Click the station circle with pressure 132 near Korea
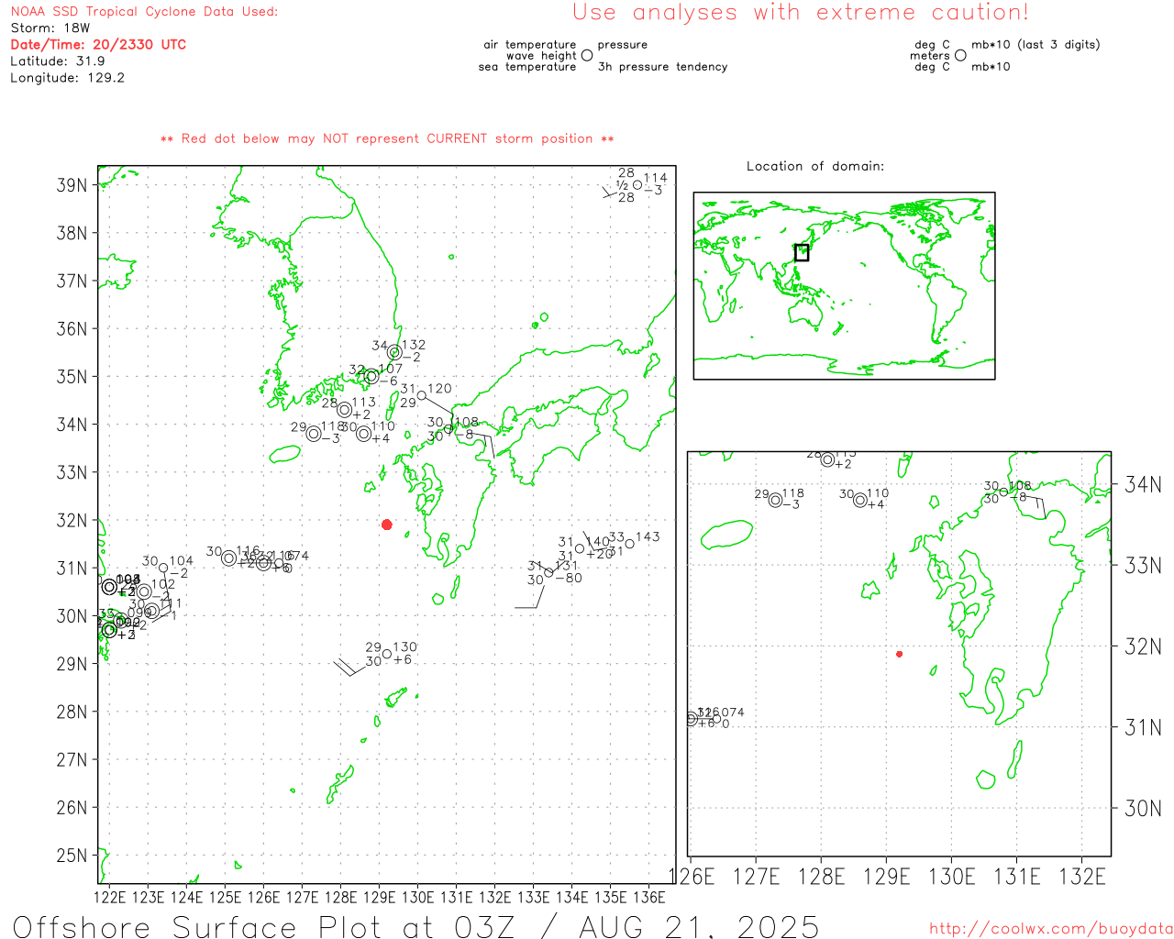1174x939 pixels. click(394, 352)
